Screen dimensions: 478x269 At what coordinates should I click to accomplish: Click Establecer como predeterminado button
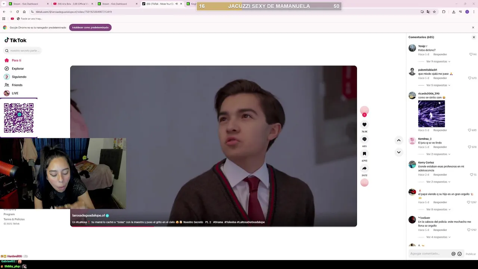pyautogui.click(x=90, y=27)
